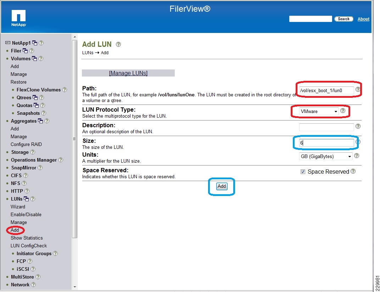This screenshot has width=380, height=292.
Task: Open Manage under Aggregates in sidebar
Action: click(19, 137)
